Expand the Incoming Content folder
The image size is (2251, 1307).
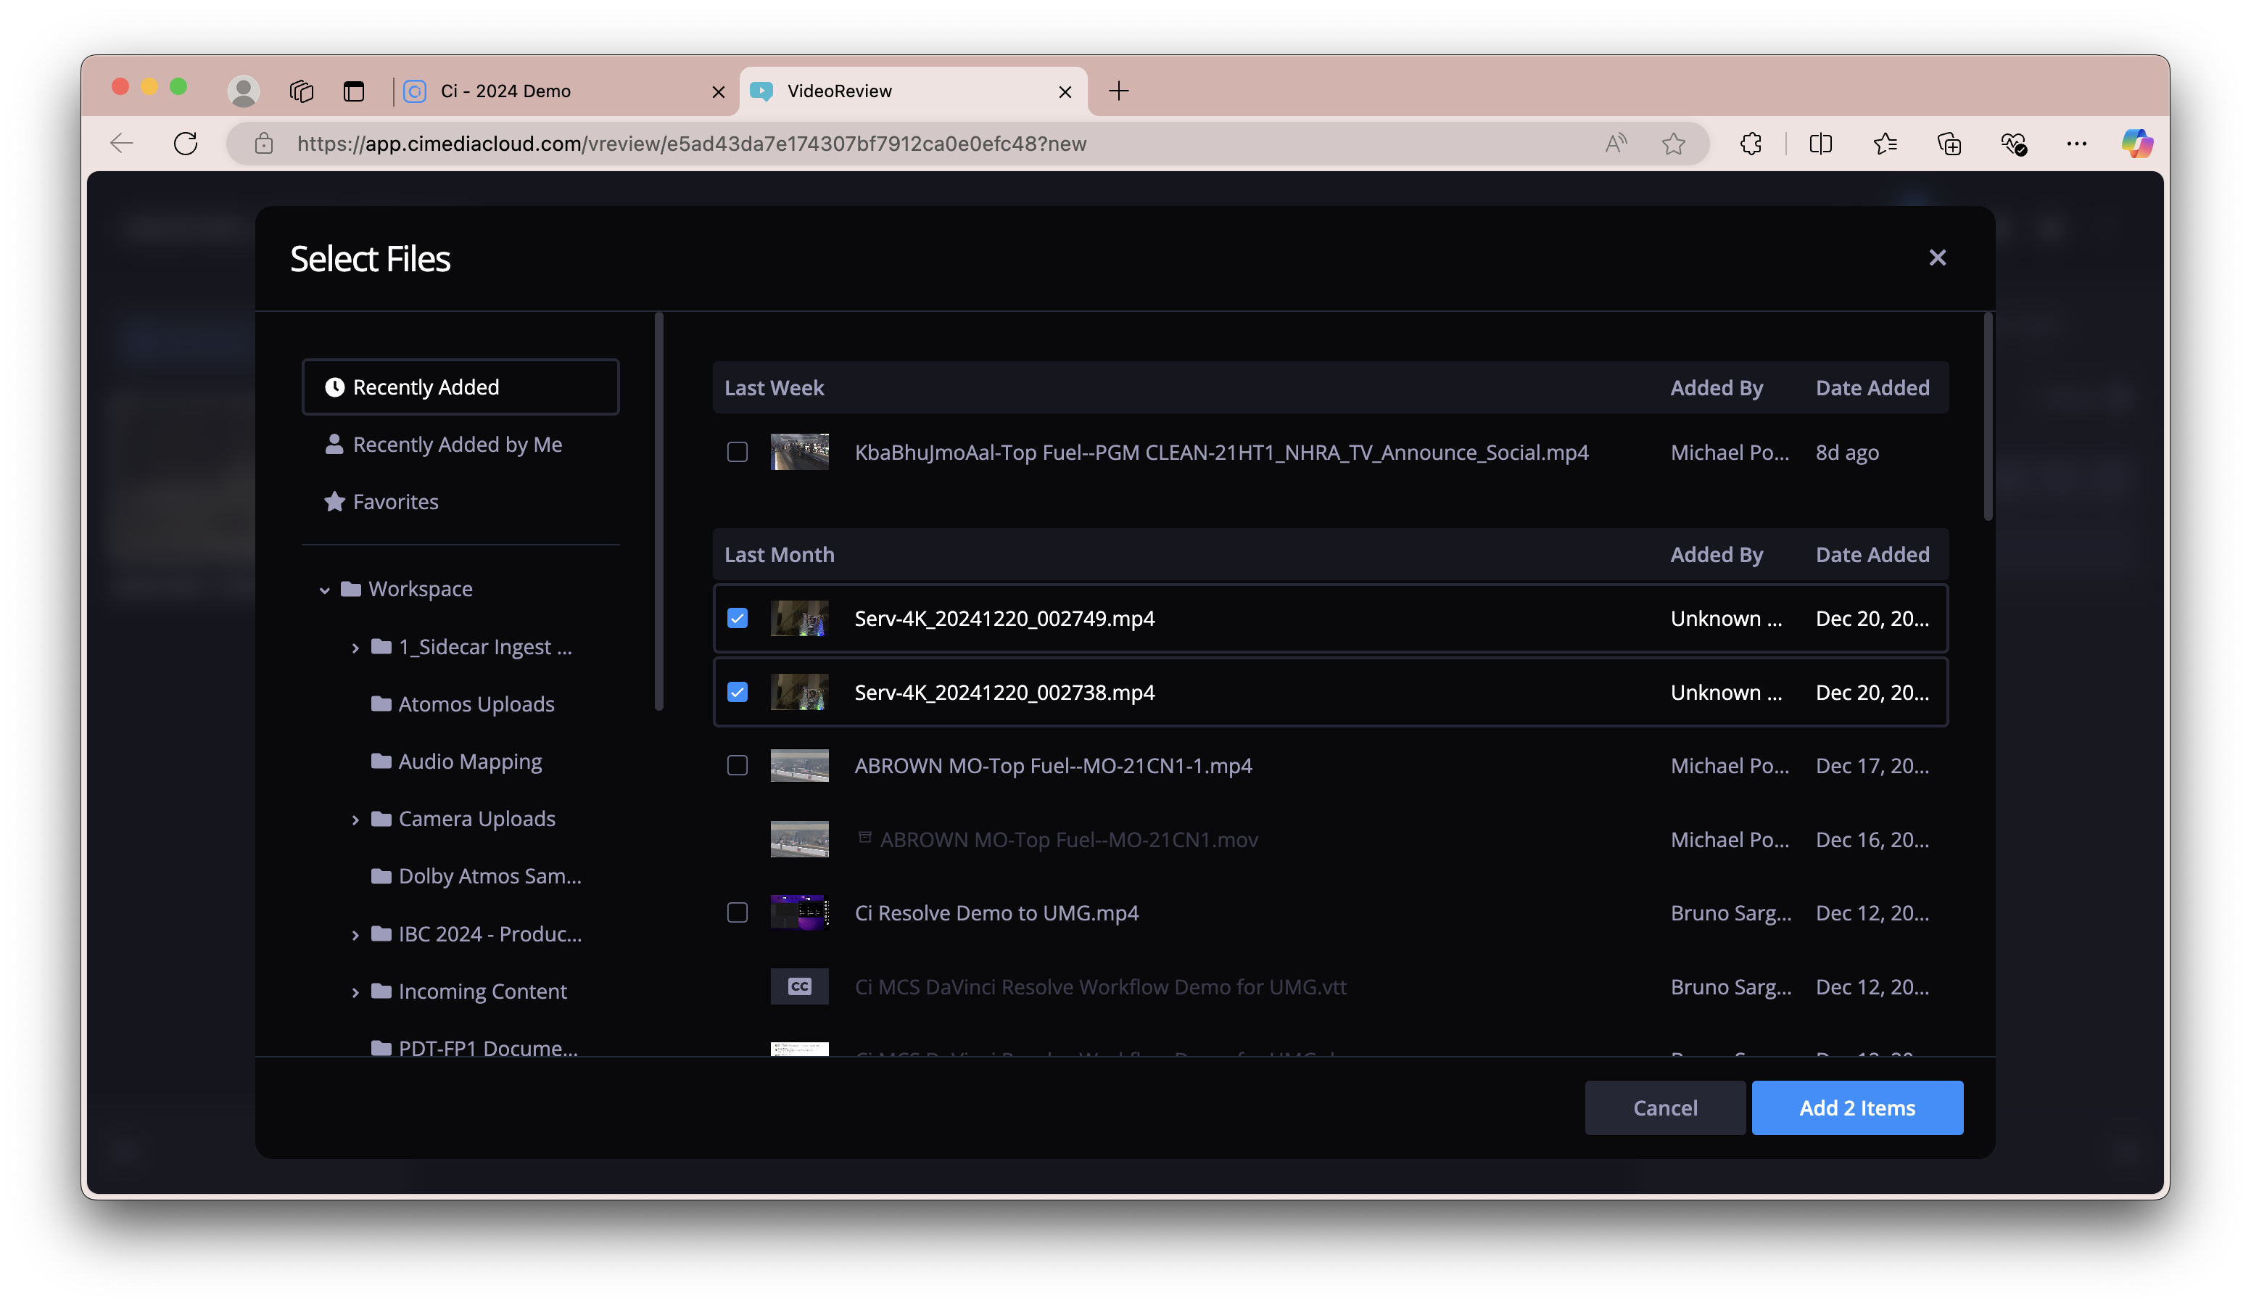(x=355, y=991)
